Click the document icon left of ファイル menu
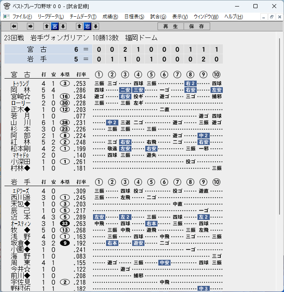The image size is (284, 292). tap(7, 17)
